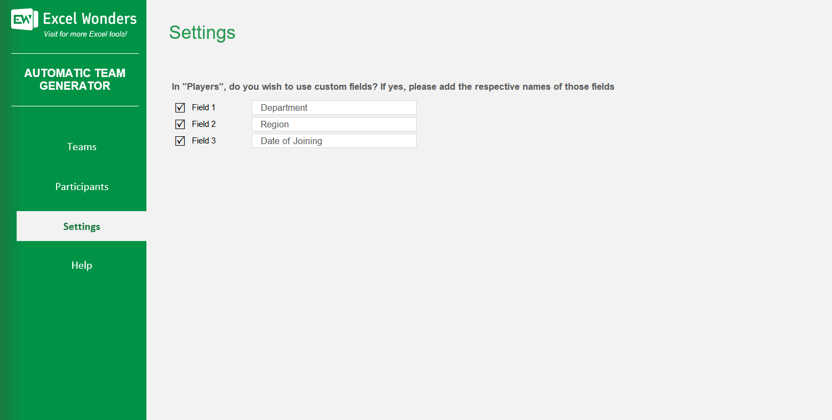This screenshot has height=420, width=832.
Task: Click the Field 2 label
Action: [203, 124]
